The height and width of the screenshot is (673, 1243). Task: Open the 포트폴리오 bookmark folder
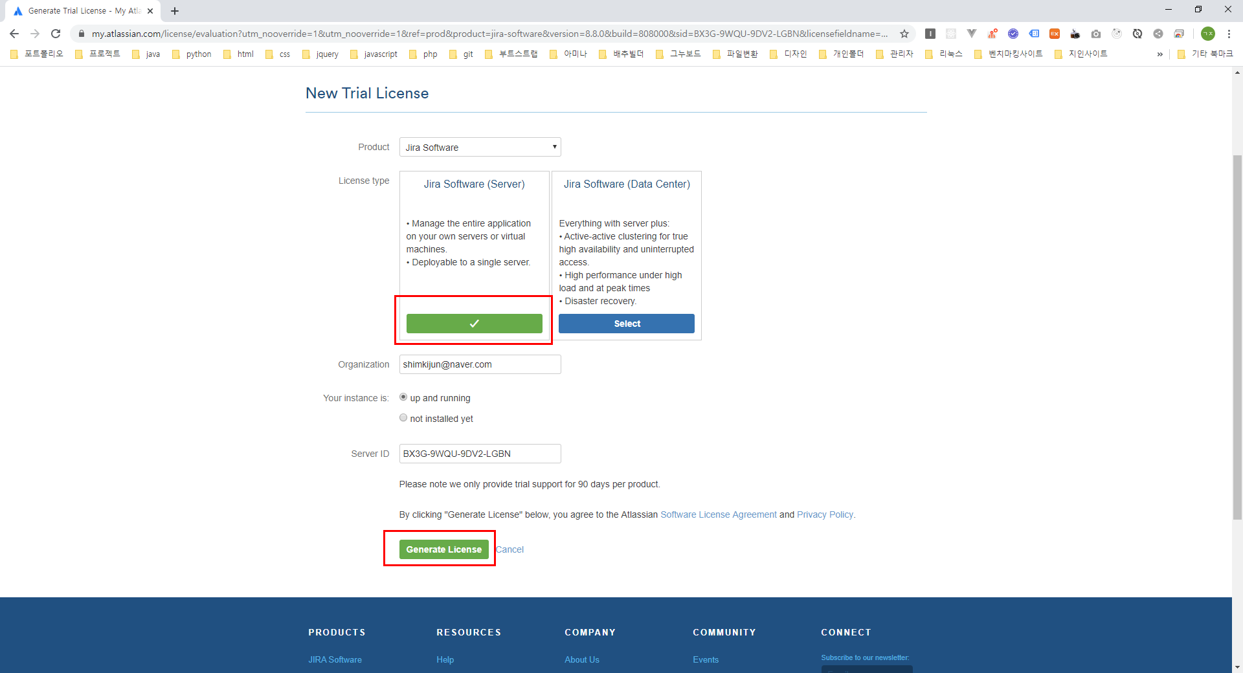tap(38, 54)
